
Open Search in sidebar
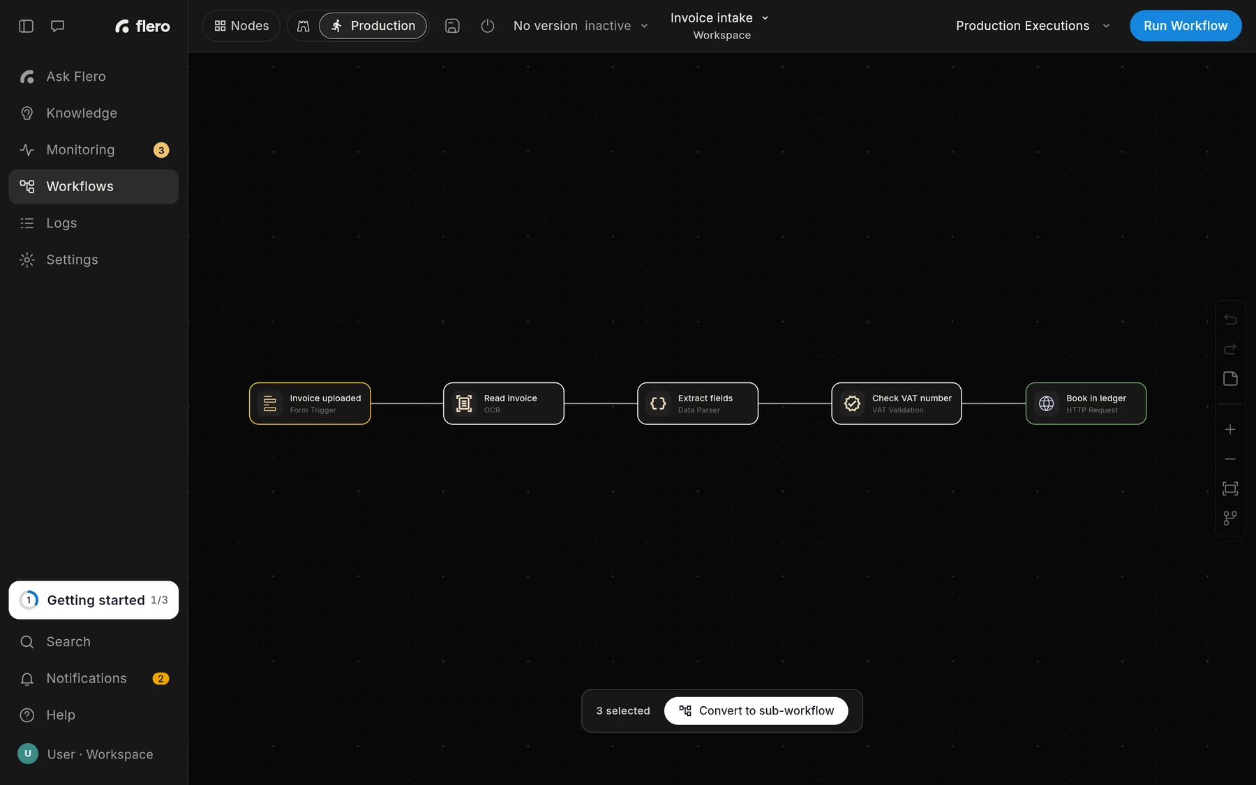coord(94,642)
